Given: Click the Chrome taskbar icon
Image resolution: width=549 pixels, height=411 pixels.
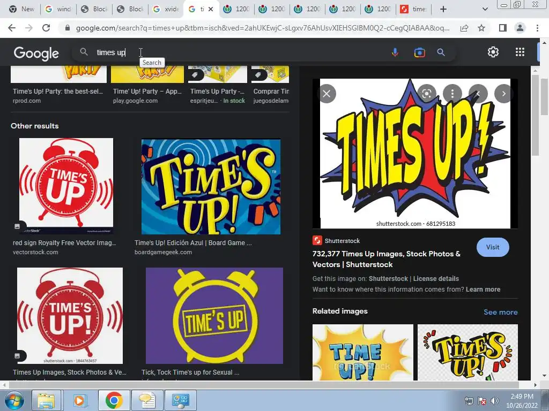Looking at the screenshot, I should (x=114, y=400).
